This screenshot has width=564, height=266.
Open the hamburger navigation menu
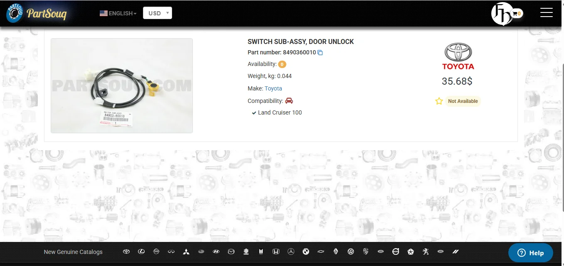[546, 13]
